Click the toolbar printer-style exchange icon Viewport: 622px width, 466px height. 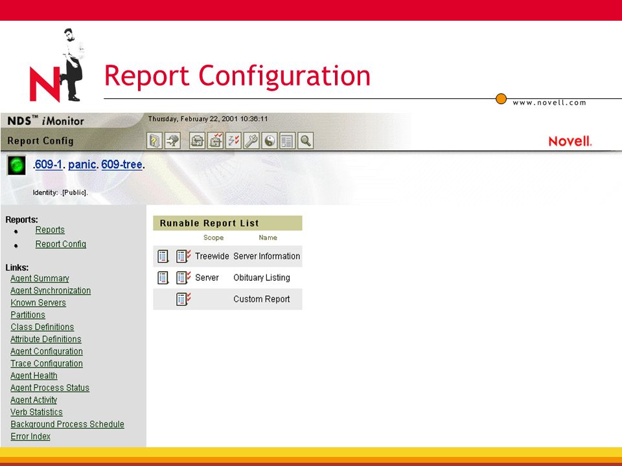coord(197,140)
